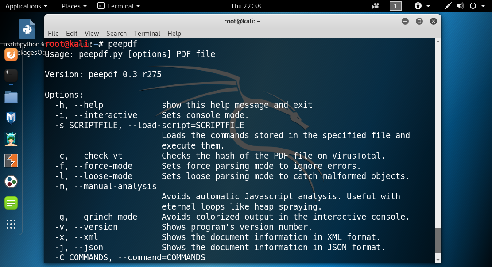Click the '--check-vt' option text
492x267 pixels.
[98, 156]
